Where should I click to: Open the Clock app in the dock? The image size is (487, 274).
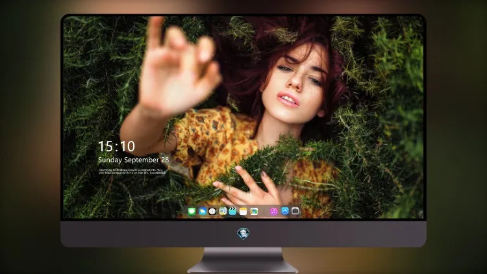(212, 212)
